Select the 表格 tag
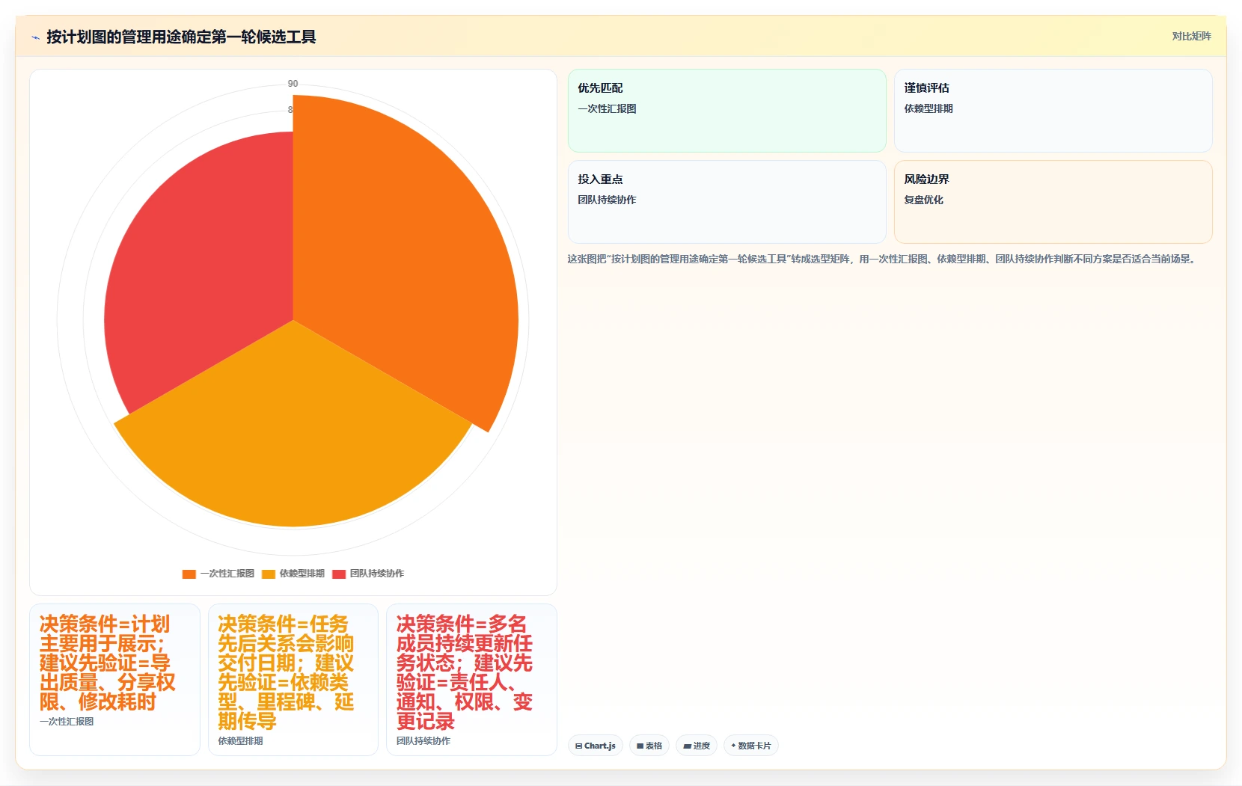The width and height of the screenshot is (1242, 786). coord(649,746)
